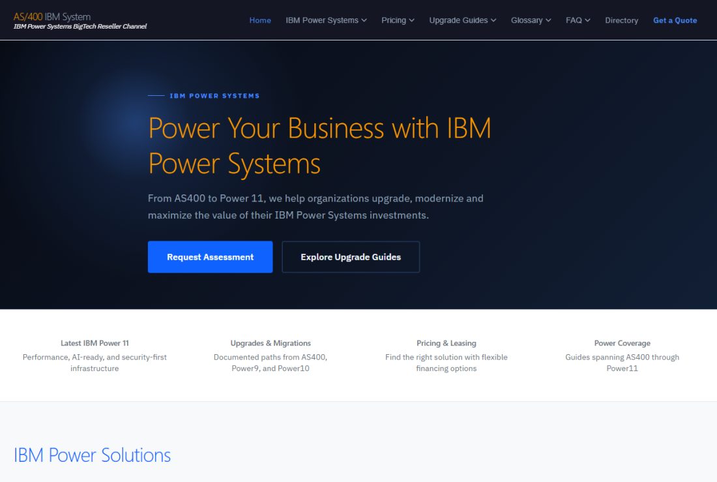Click 'Documented paths from AS400' description
The width and height of the screenshot is (717, 482).
(271, 363)
